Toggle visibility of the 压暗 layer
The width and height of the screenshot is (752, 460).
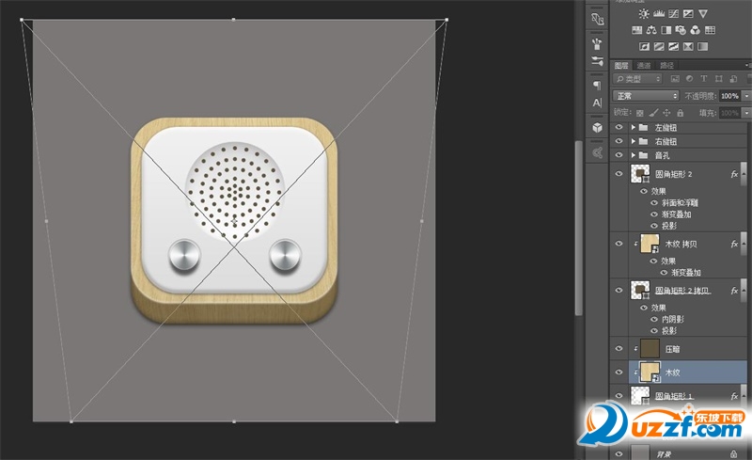click(x=619, y=348)
